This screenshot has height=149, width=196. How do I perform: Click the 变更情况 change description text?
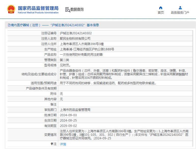coord(123,135)
